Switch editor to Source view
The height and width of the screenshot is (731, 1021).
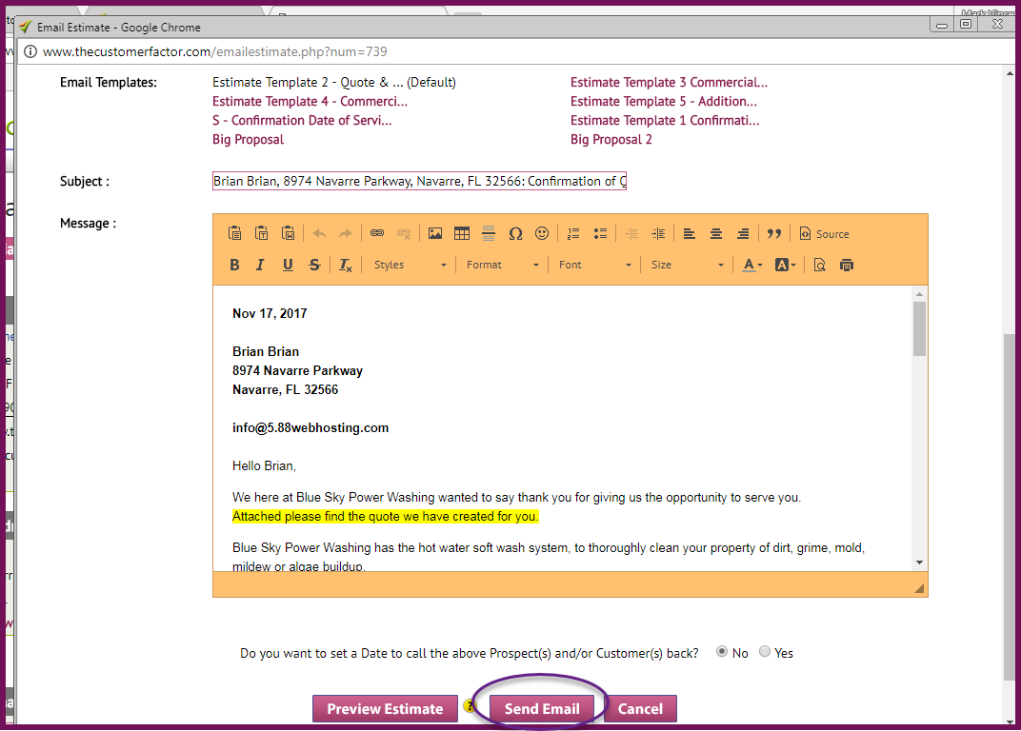(x=824, y=233)
